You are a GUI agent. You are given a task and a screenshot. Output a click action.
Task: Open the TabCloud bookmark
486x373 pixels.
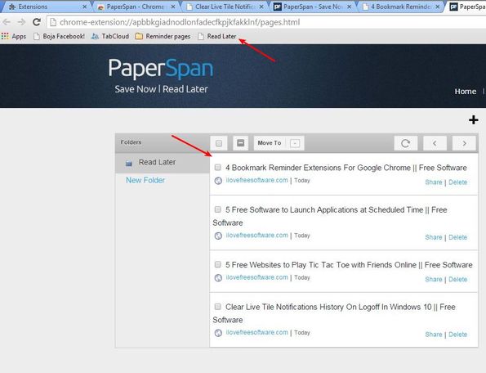(x=110, y=36)
